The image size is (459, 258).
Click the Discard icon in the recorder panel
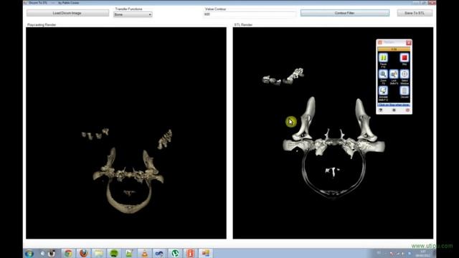coord(404,91)
